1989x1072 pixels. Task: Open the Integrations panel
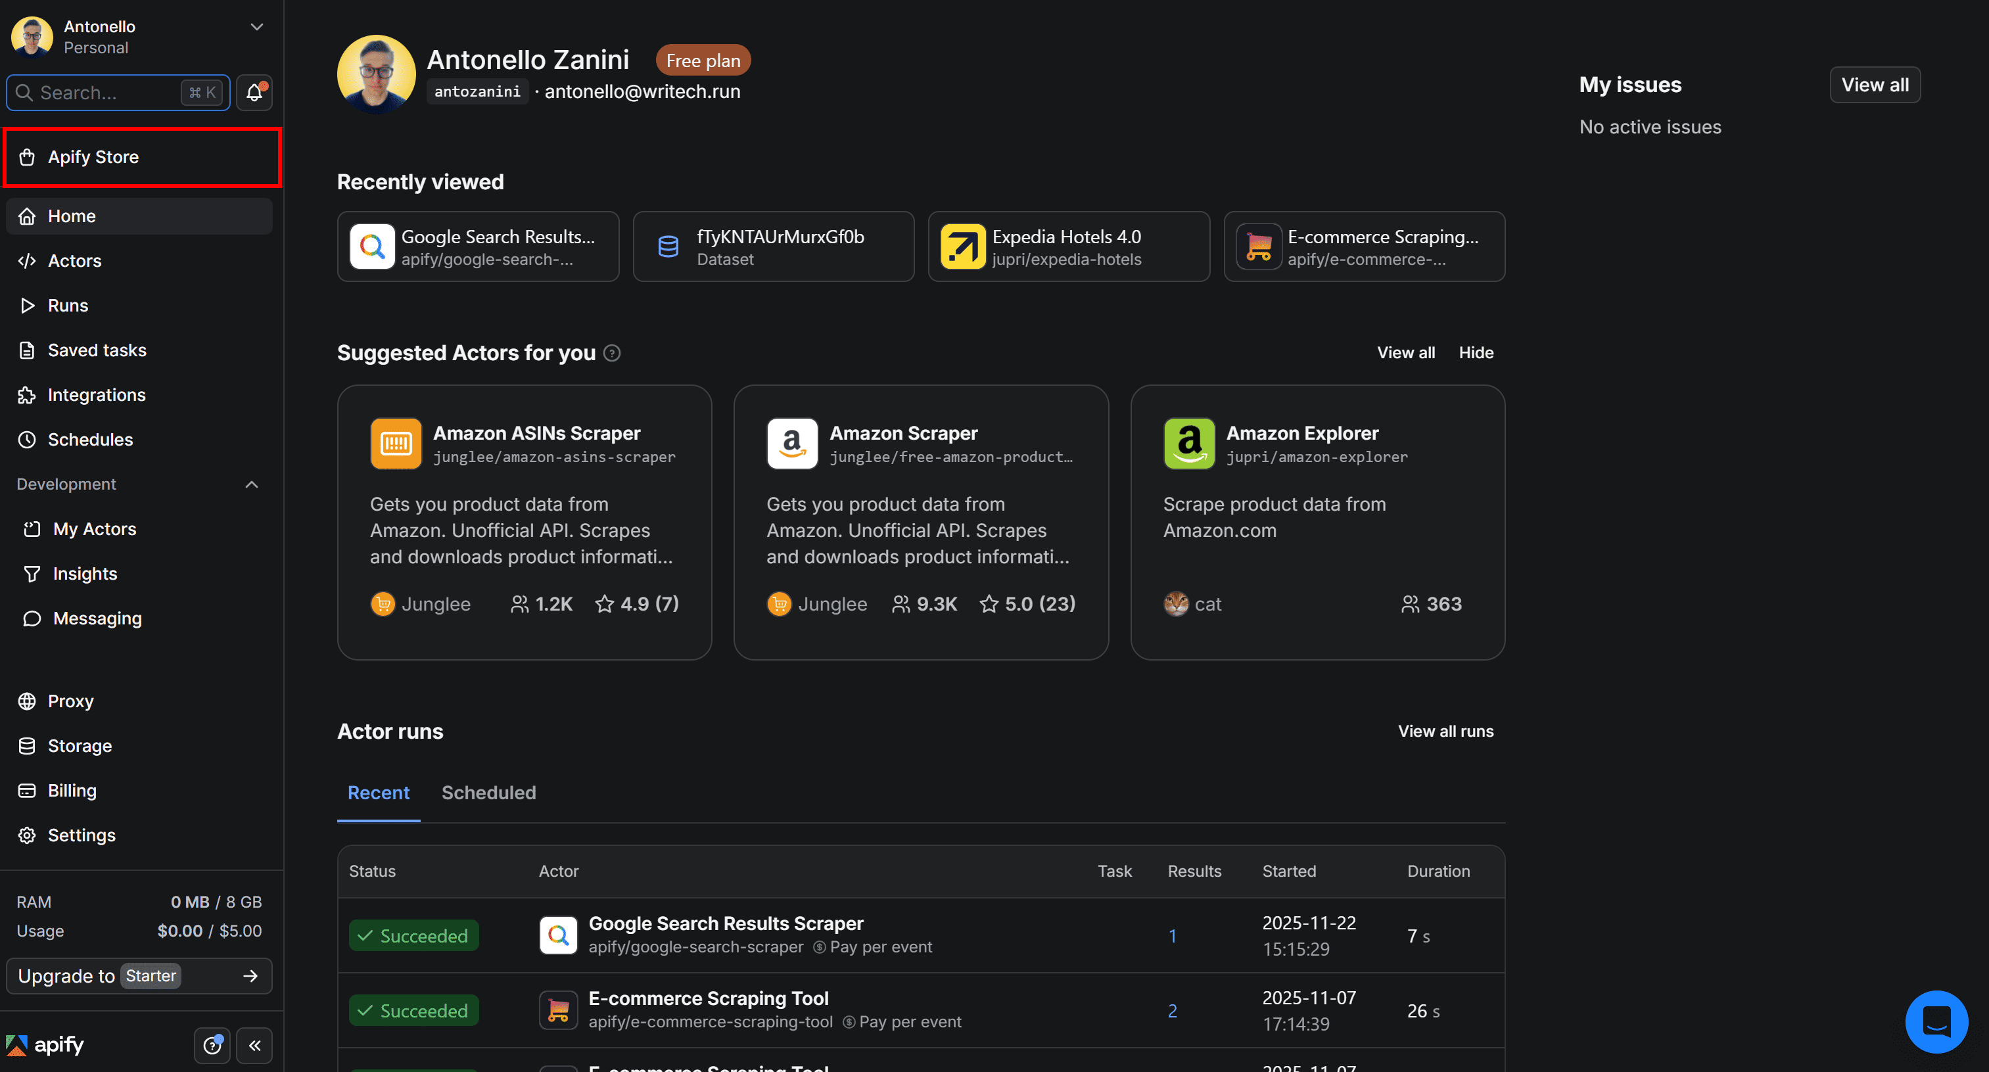97,394
